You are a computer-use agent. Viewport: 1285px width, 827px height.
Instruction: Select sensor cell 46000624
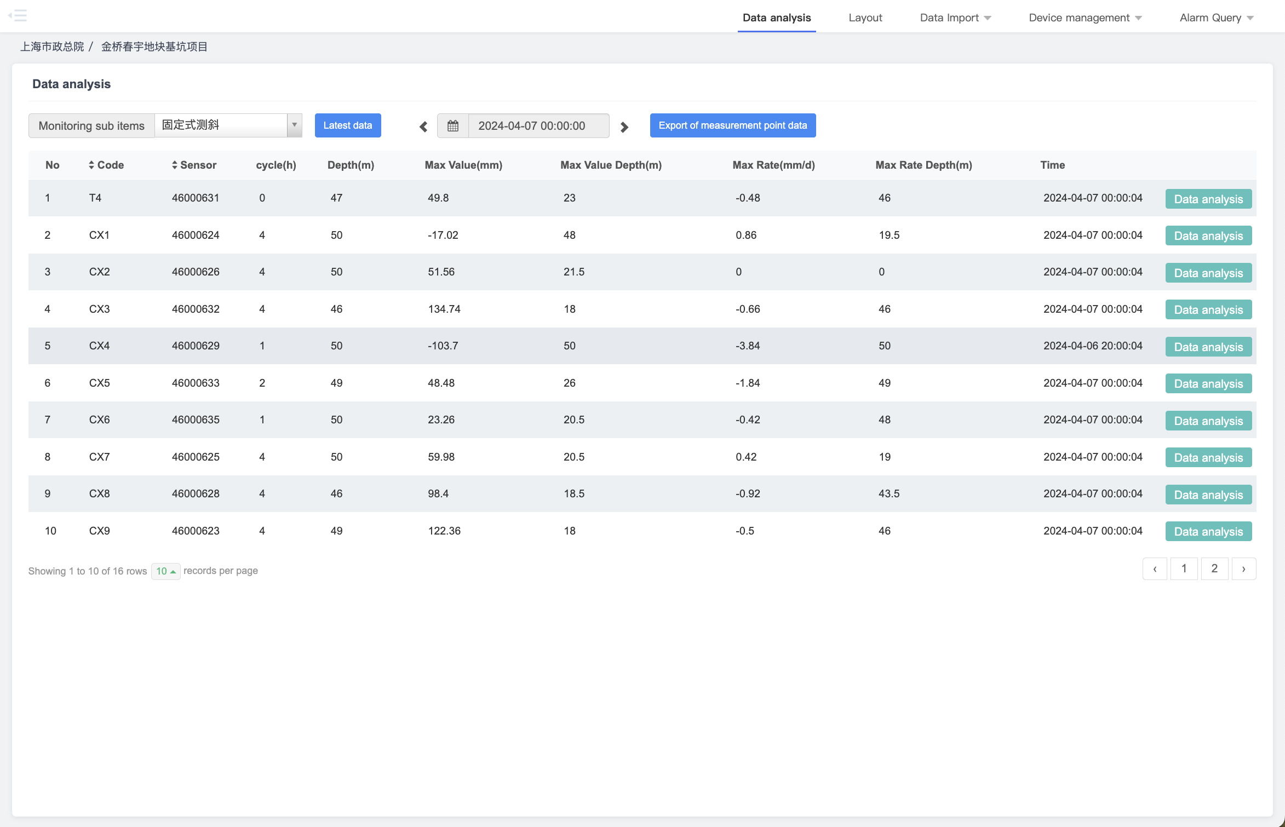point(196,235)
